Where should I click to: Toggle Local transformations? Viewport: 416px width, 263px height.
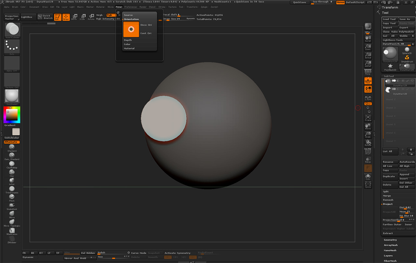pos(368,89)
